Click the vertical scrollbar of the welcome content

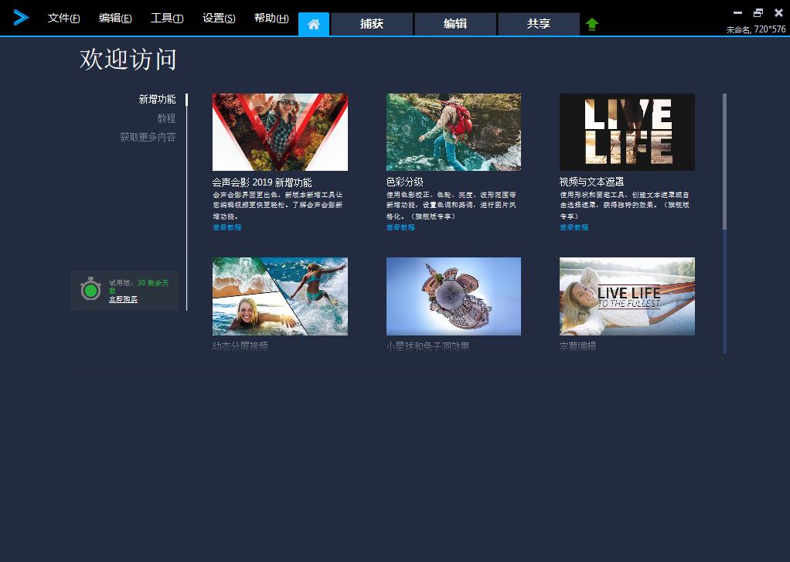(724, 162)
